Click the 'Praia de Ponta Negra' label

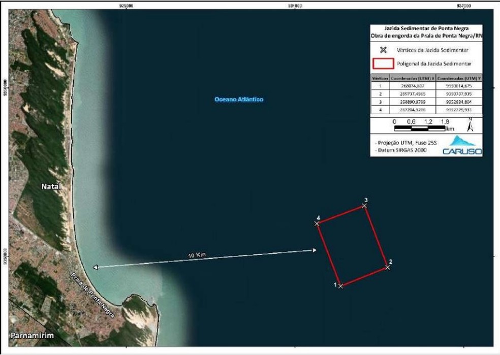92,295
